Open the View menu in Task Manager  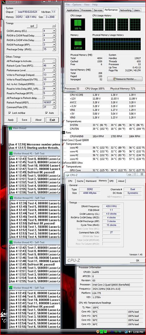(87, 5)
